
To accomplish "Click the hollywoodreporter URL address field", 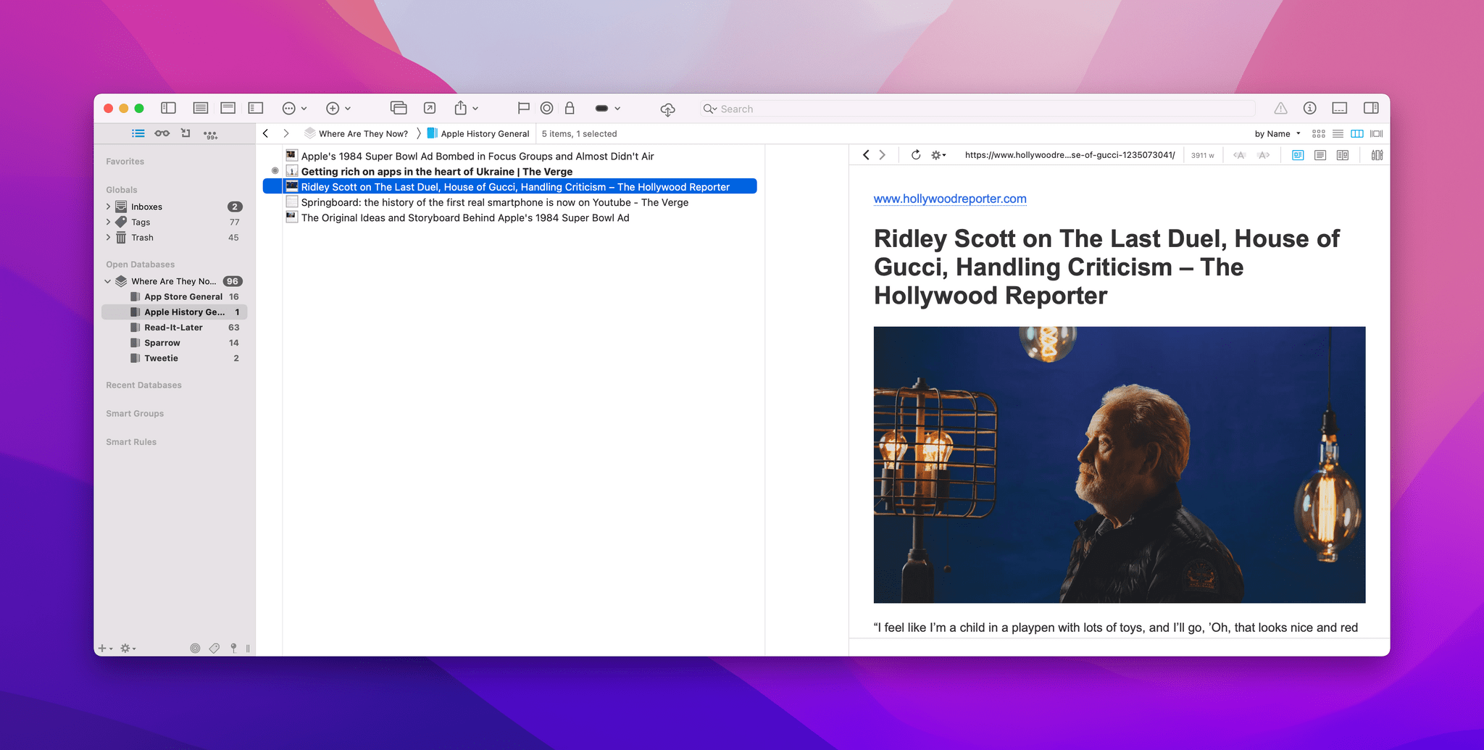I will click(1070, 155).
